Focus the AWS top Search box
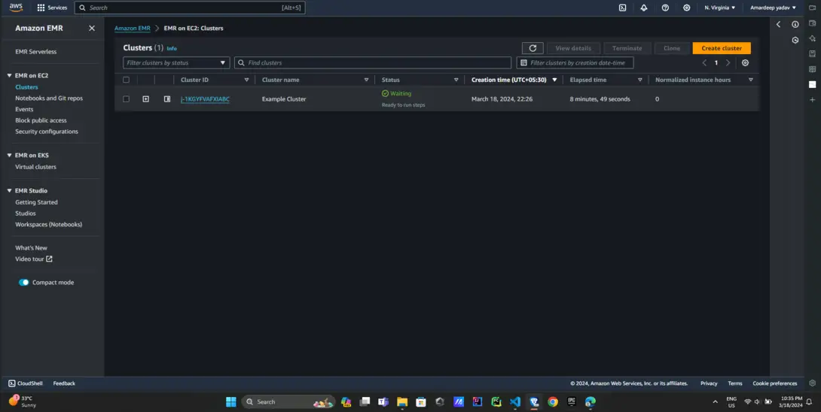821x412 pixels. click(190, 8)
